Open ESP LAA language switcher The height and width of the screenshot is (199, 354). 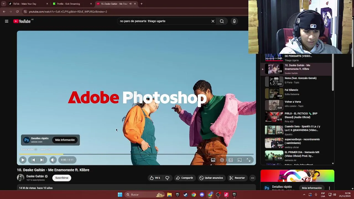[x=323, y=195]
